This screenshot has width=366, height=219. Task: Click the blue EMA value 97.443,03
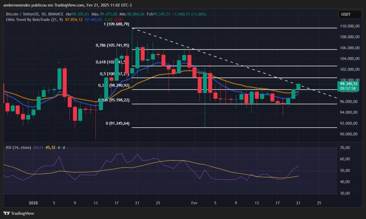coord(93,20)
